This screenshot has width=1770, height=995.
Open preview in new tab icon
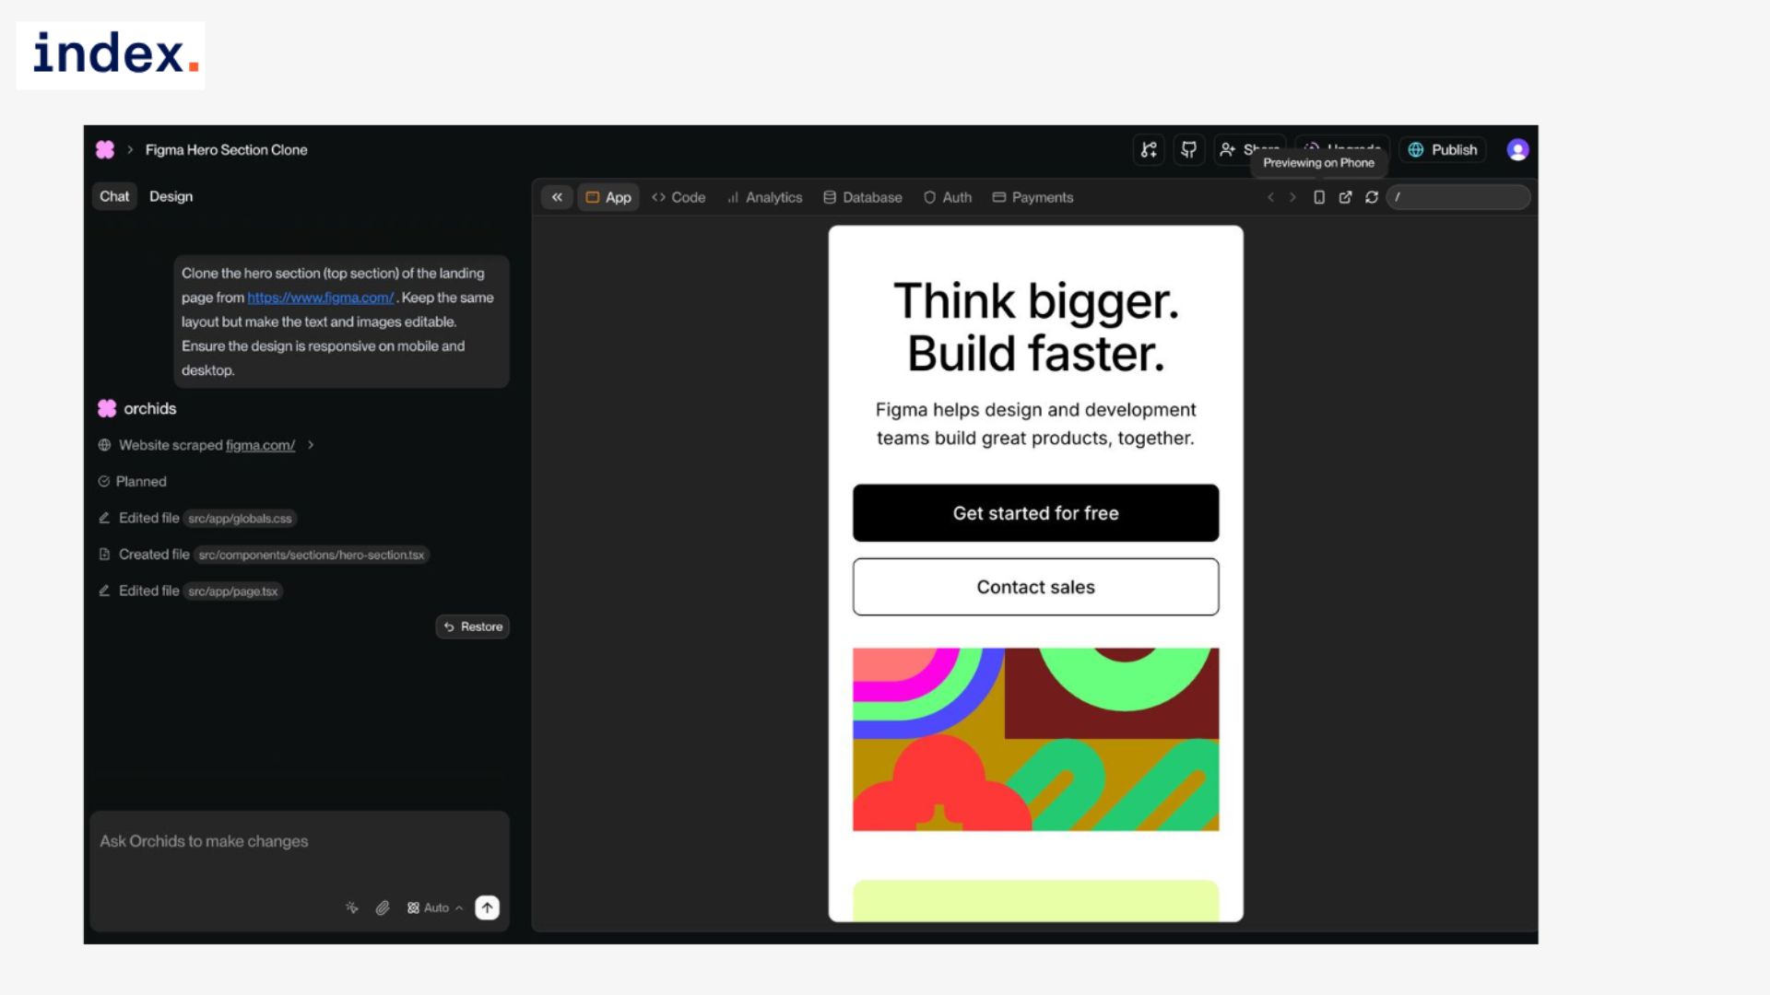(x=1345, y=197)
